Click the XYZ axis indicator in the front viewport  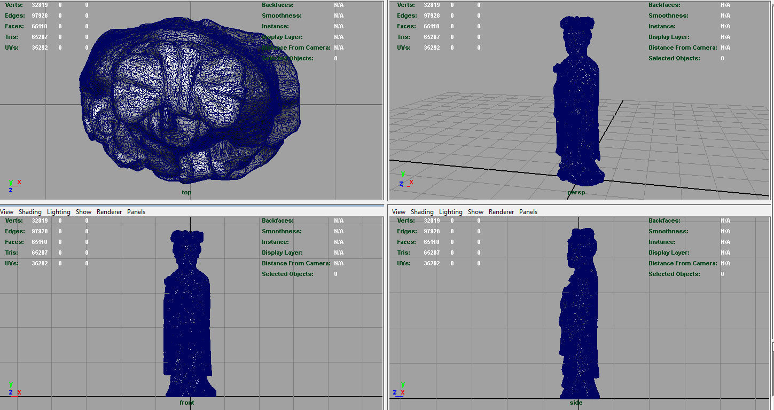point(14,389)
